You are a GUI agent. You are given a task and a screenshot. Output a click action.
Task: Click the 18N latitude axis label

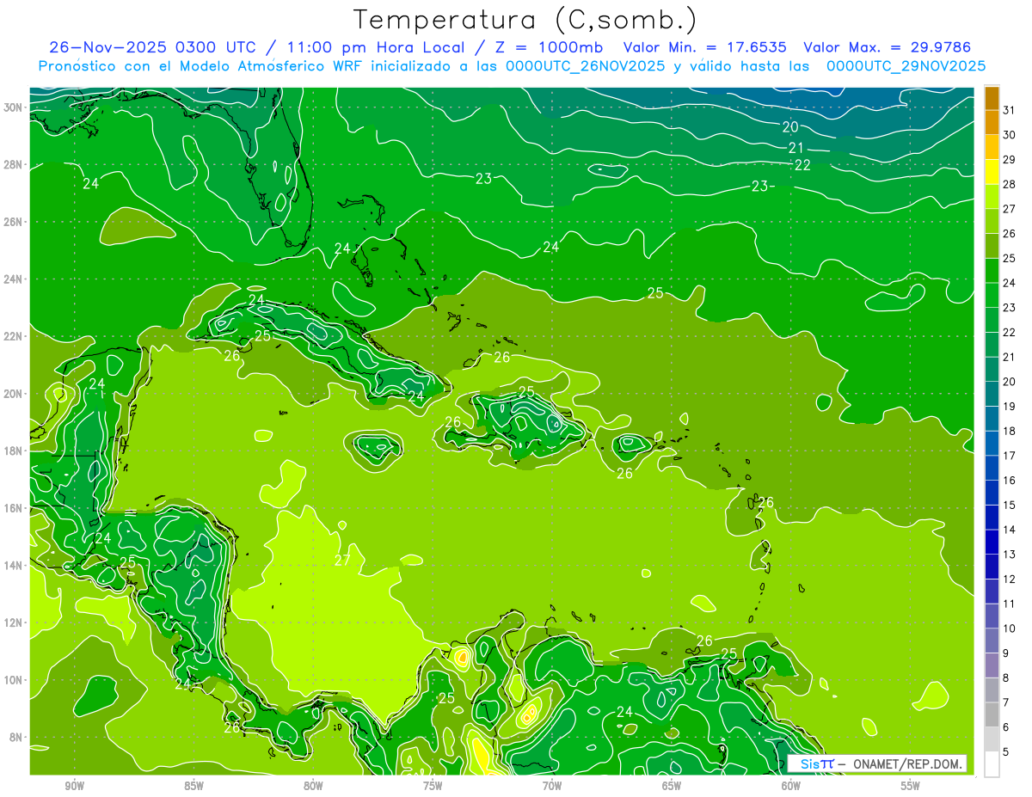click(13, 451)
